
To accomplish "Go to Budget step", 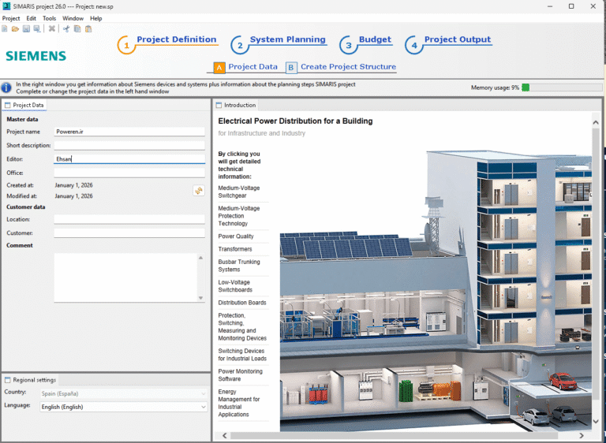I will pos(375,39).
